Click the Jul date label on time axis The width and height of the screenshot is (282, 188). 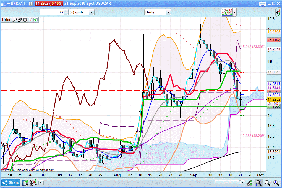pyautogui.click(x=43, y=175)
